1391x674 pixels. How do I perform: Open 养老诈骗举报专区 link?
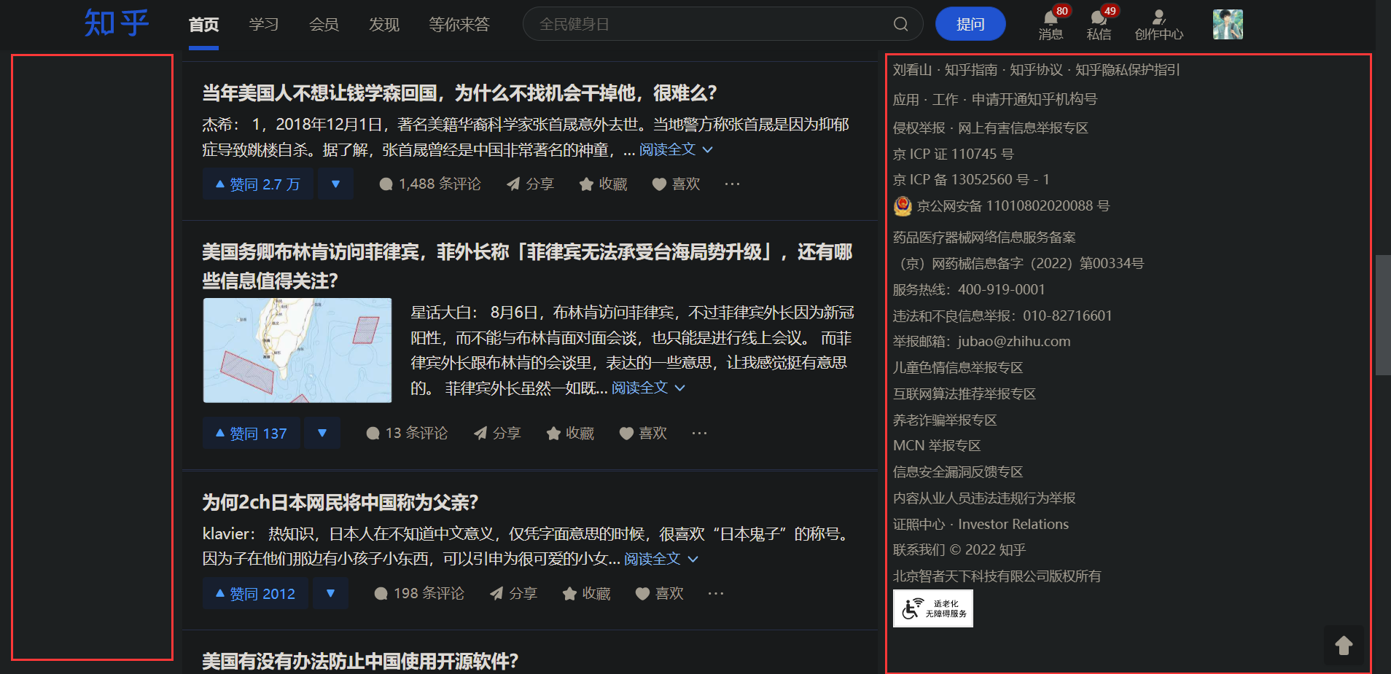(x=945, y=420)
